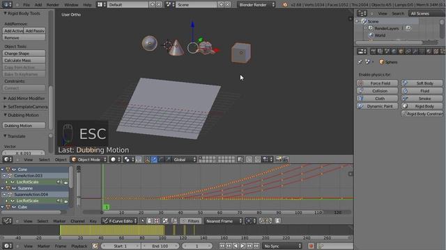Switch to the Modifiers properties tab icon
This screenshot has width=446, height=250.
coord(415,51)
